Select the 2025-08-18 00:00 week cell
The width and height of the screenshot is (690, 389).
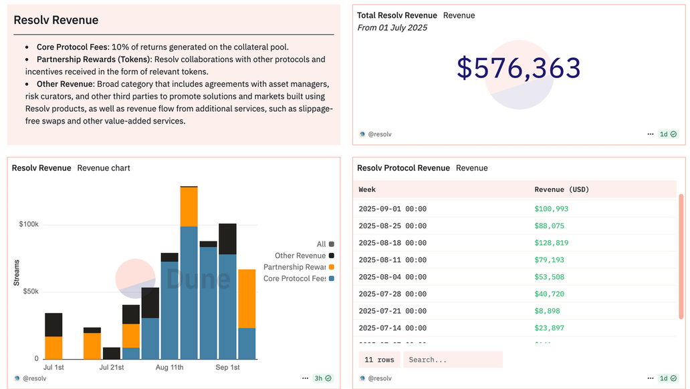[x=392, y=243]
